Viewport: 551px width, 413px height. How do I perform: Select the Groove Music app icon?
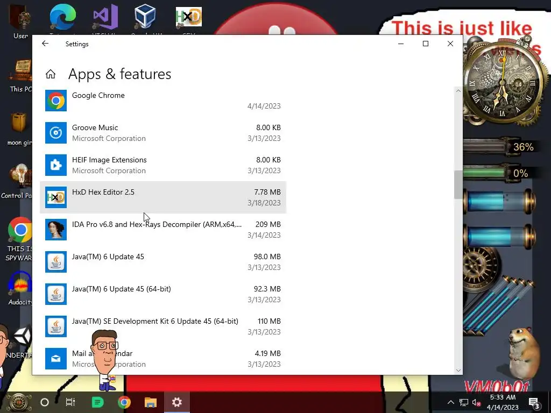click(56, 133)
